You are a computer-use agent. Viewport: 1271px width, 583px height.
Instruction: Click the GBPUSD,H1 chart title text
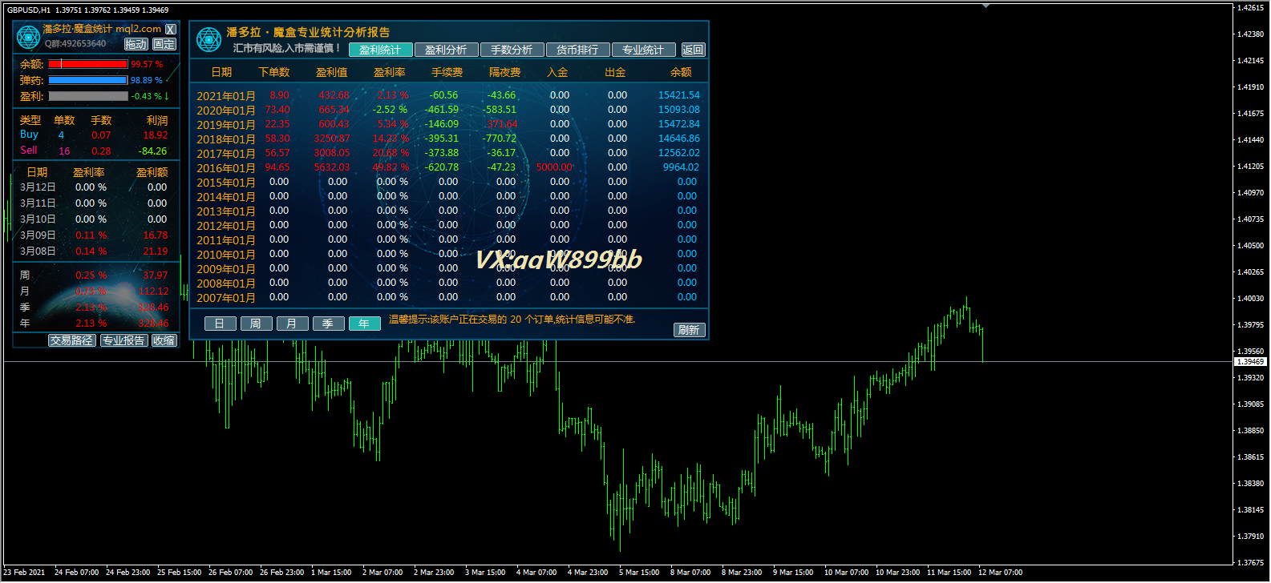coord(29,10)
